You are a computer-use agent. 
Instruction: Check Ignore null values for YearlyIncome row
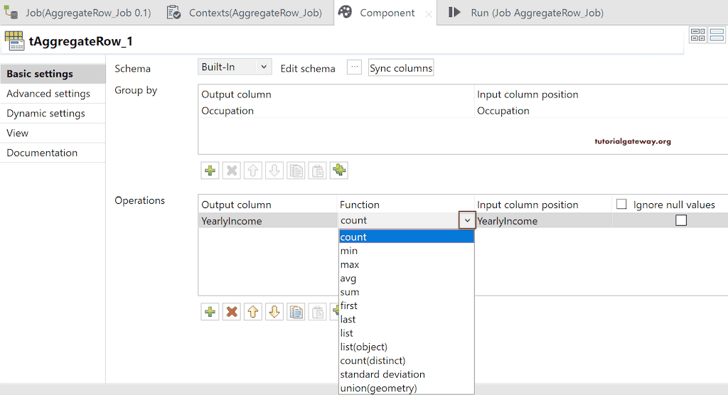coord(681,220)
